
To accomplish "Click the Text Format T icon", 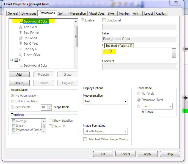I will pyautogui.click(x=21, y=32).
